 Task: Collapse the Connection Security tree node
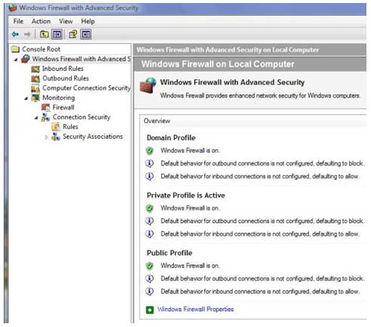click(x=36, y=118)
